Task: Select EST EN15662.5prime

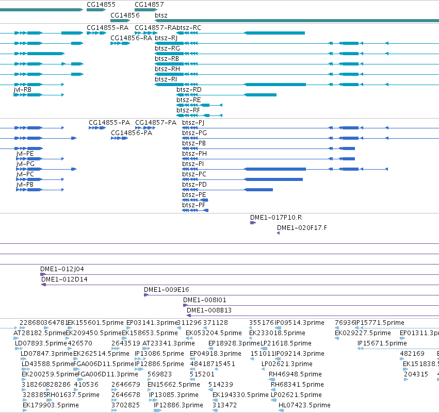Action: point(174,385)
